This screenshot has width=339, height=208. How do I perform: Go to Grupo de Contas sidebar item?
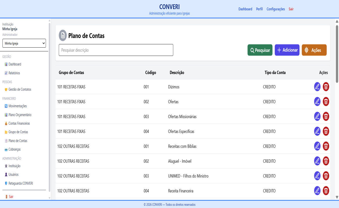[18, 132]
